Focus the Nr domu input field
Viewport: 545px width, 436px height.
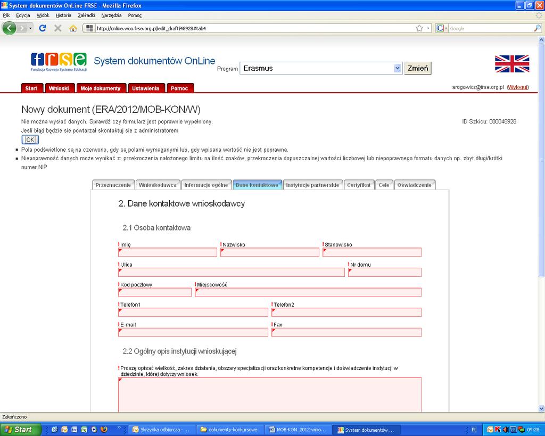click(385, 272)
